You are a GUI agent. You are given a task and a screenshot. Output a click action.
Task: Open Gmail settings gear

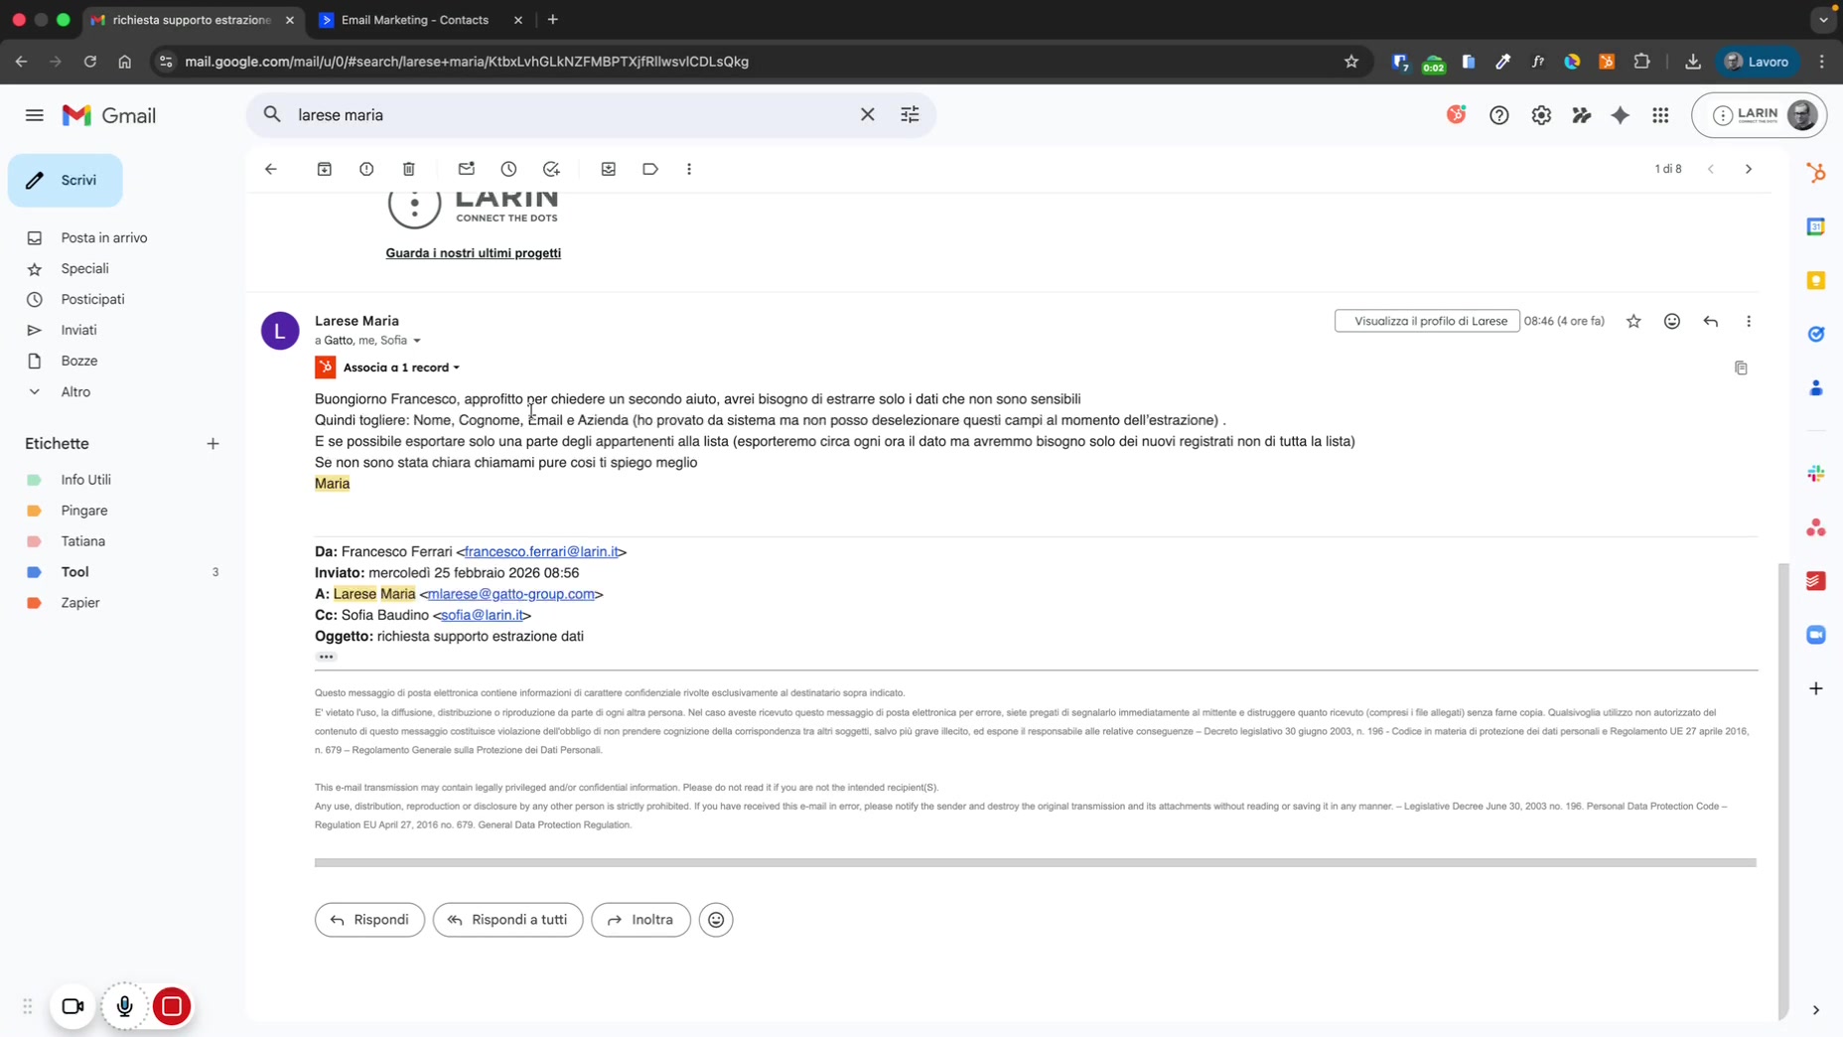click(1540, 115)
